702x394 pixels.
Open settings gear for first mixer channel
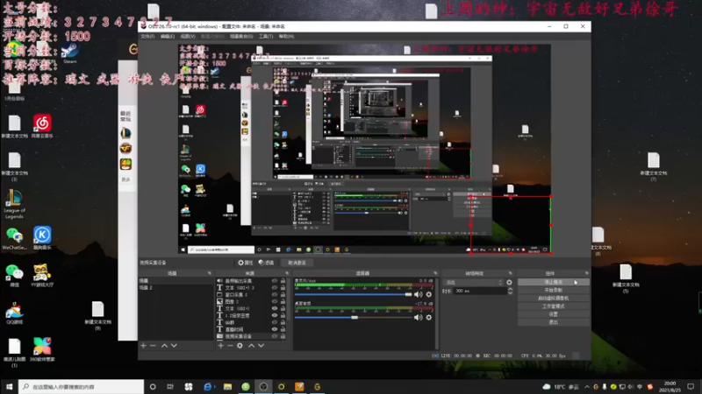[x=429, y=294]
